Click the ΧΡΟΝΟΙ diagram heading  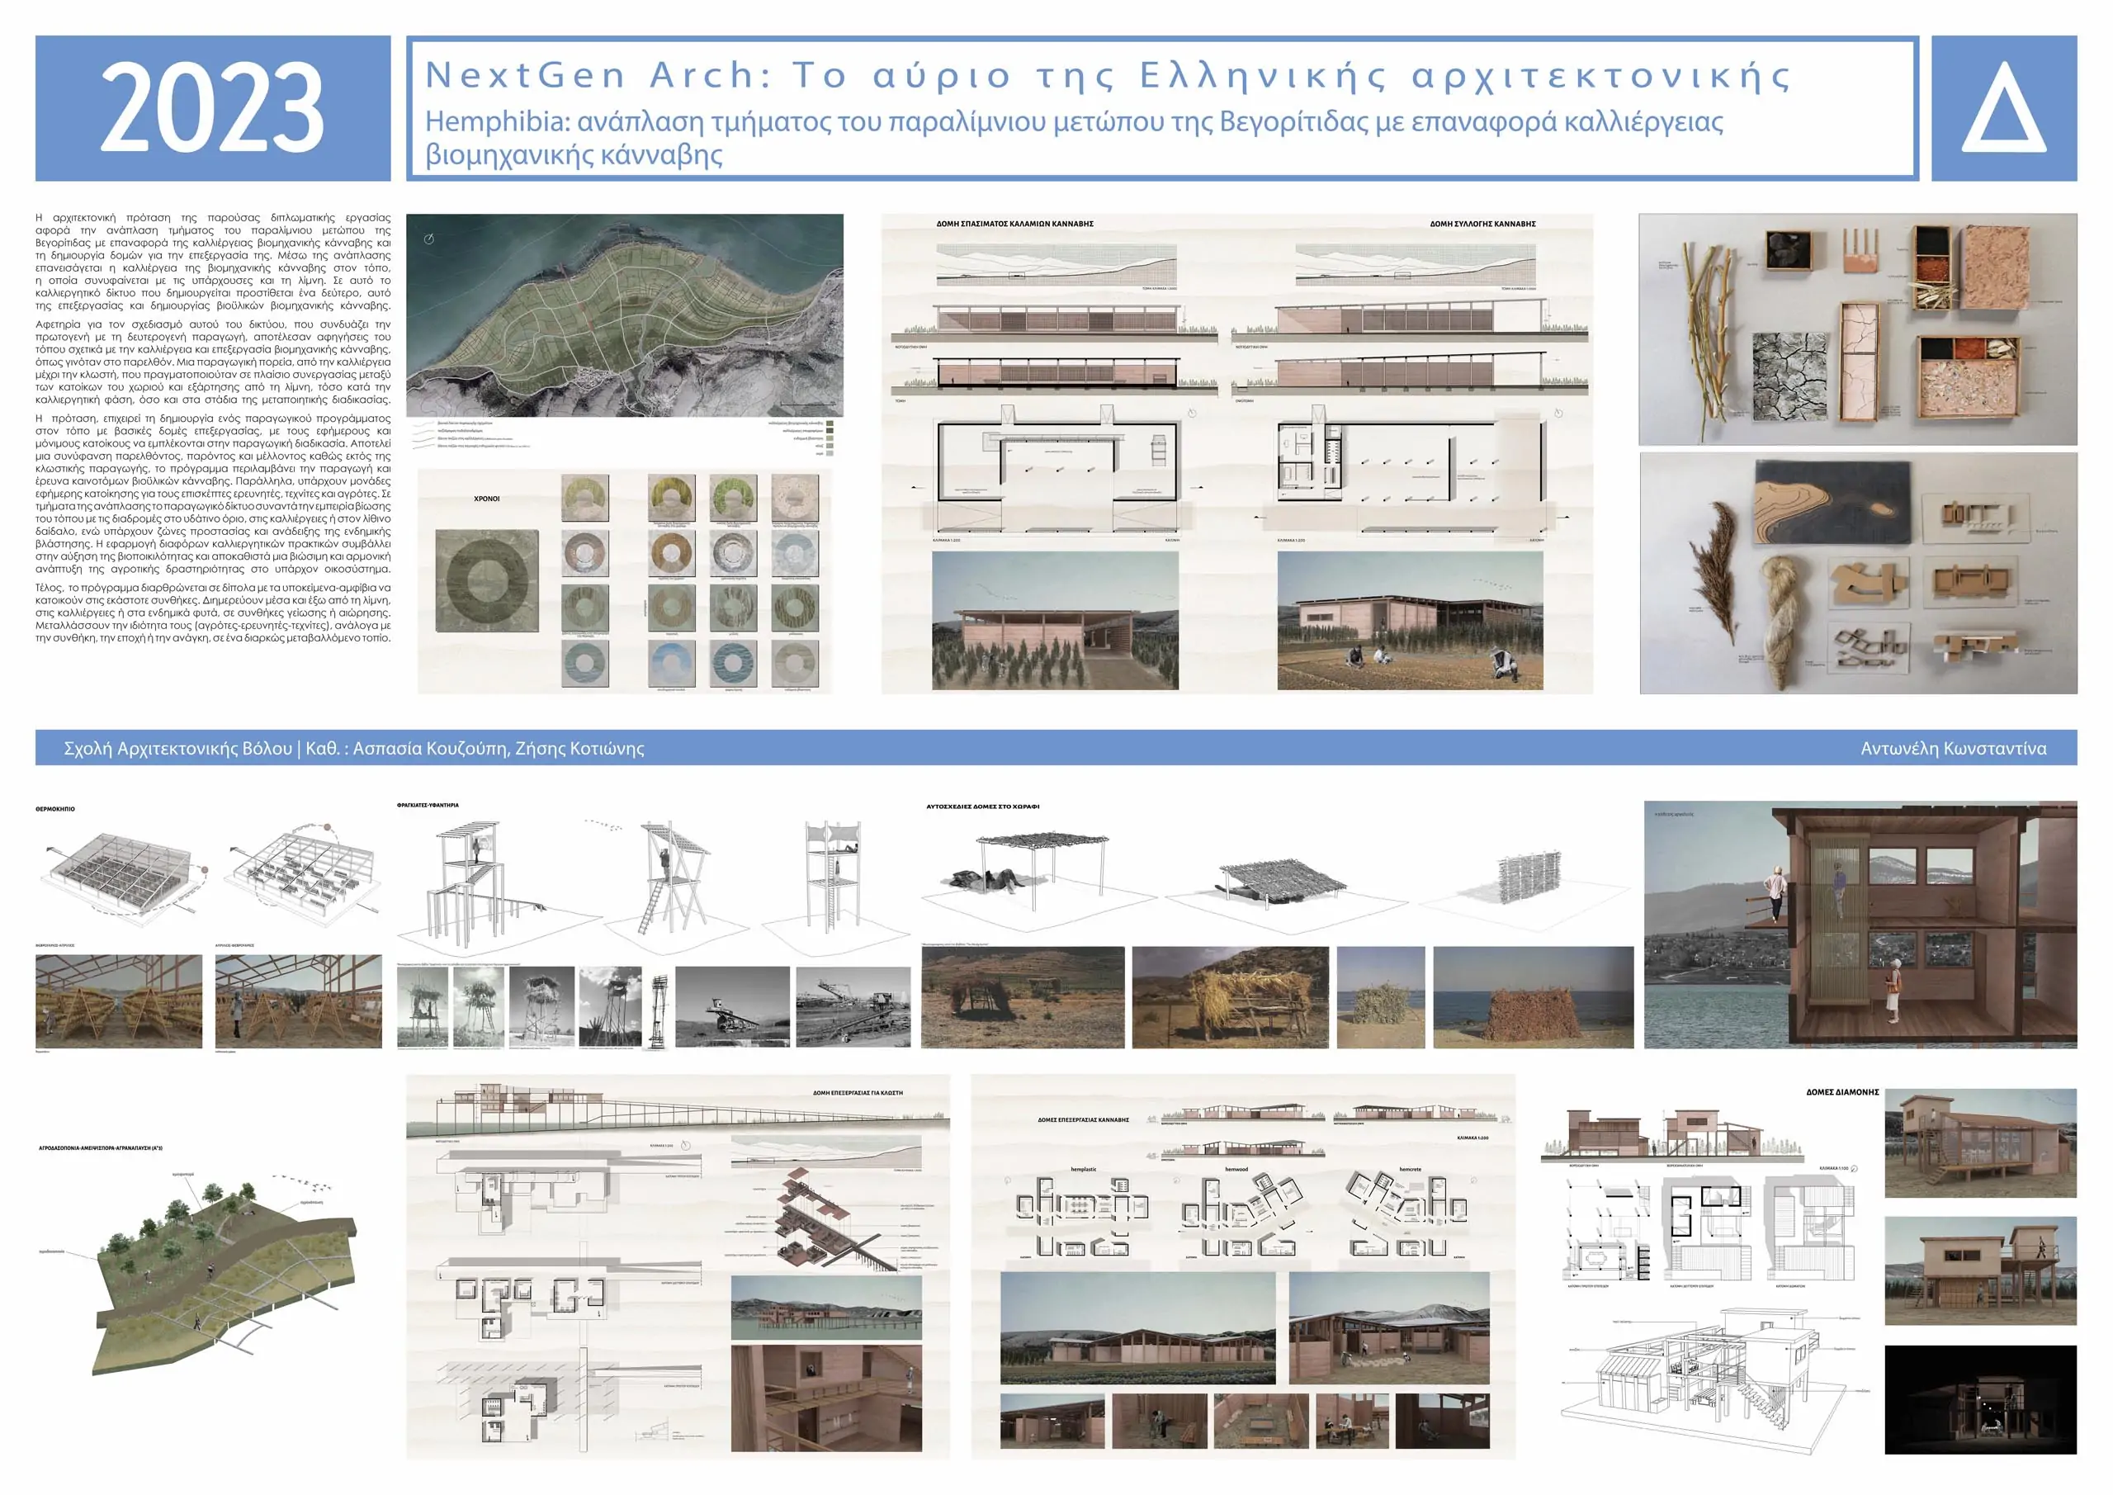pos(486,498)
